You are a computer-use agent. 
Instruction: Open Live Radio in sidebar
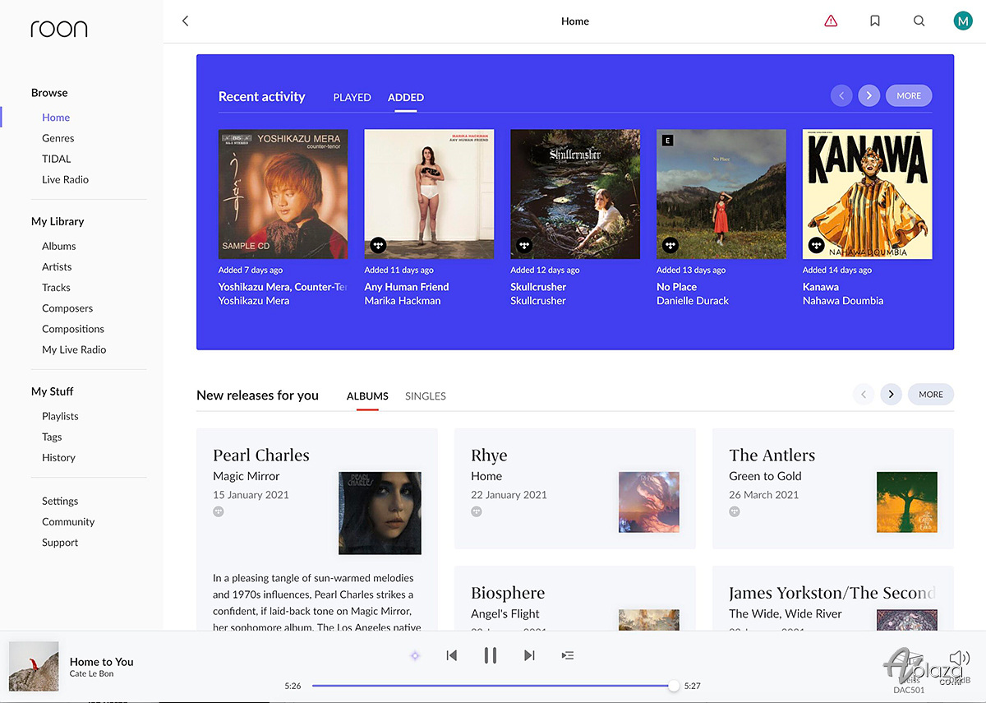65,179
